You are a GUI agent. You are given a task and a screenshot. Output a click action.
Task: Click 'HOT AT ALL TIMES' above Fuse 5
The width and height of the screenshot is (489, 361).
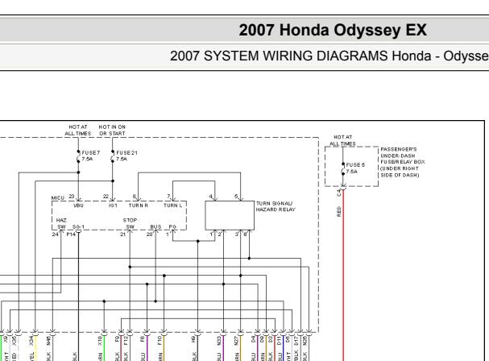click(x=342, y=140)
